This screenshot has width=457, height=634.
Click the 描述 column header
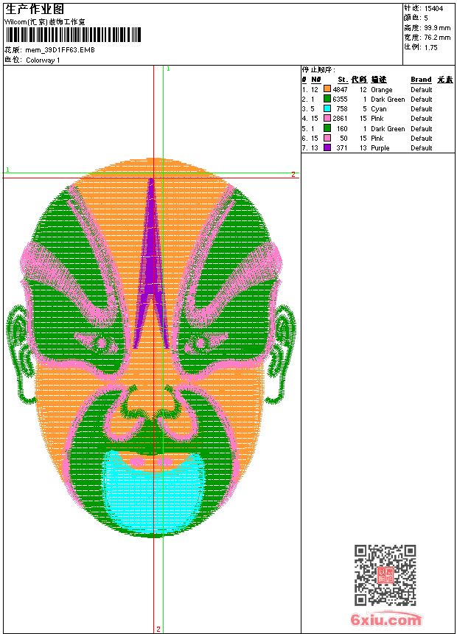[x=379, y=80]
